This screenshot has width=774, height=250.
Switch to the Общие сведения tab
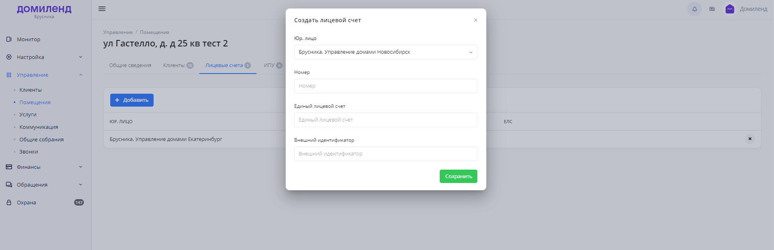click(130, 65)
